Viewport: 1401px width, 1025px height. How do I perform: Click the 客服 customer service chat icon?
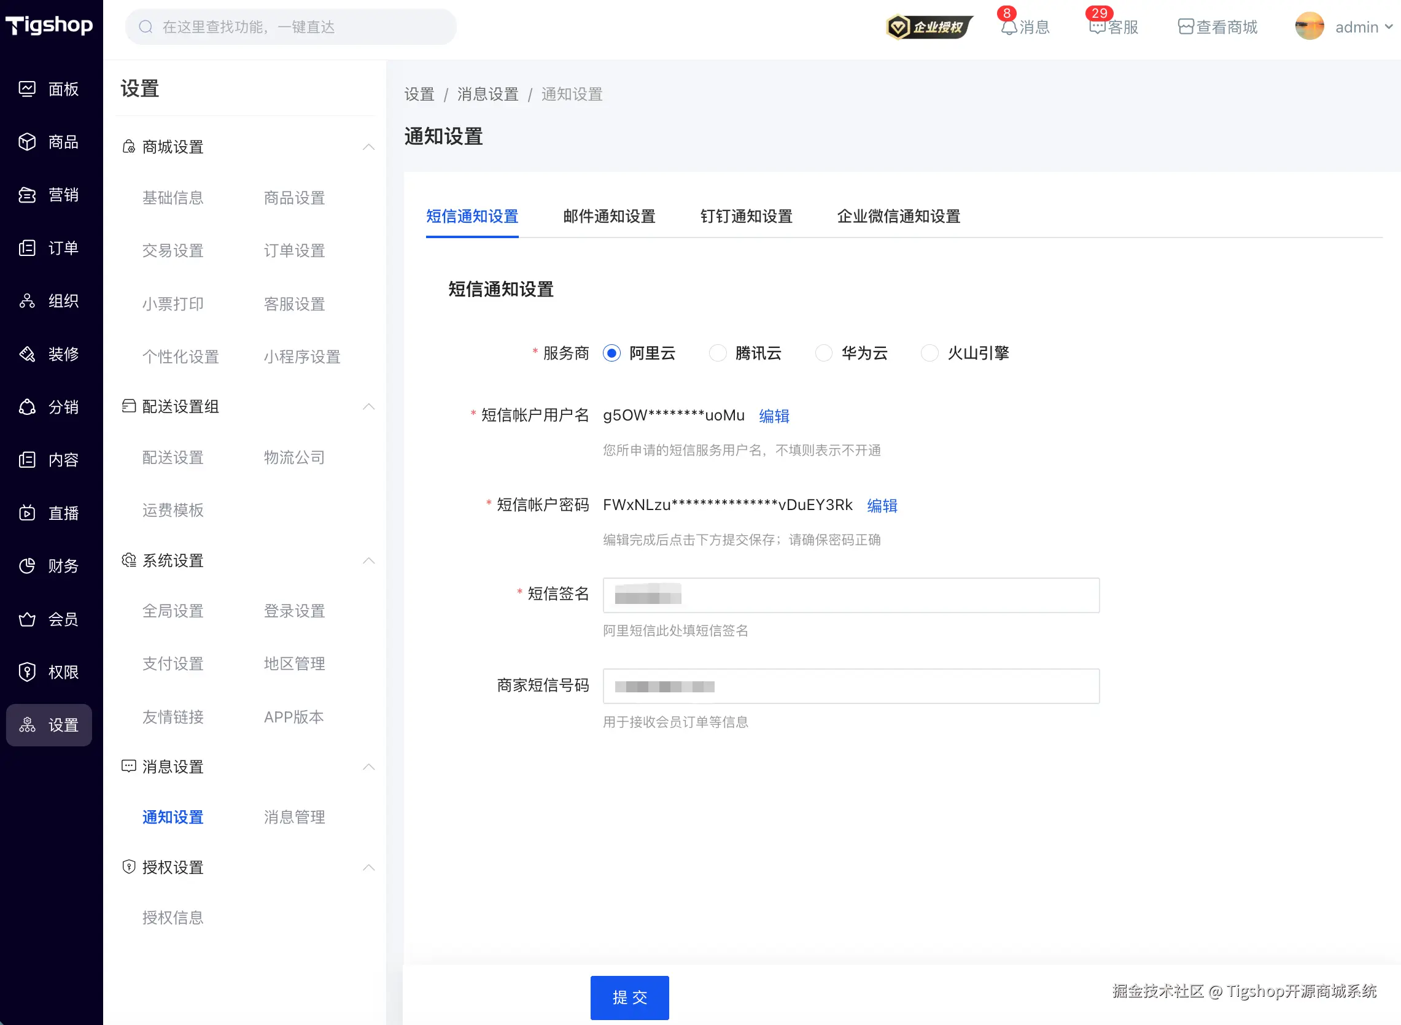[1097, 27]
